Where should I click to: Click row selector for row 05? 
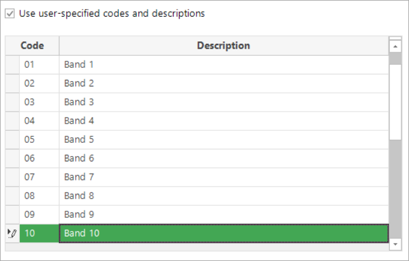(x=12, y=140)
